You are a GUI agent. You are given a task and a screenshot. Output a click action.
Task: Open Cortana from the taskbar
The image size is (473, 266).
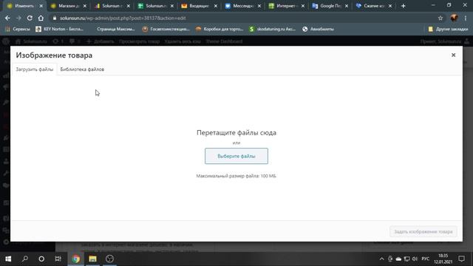pyautogui.click(x=41, y=259)
